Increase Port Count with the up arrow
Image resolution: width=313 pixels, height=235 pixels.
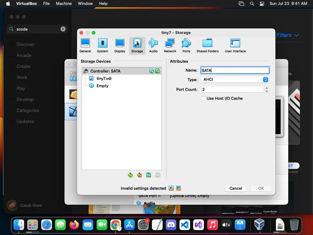(x=267, y=88)
